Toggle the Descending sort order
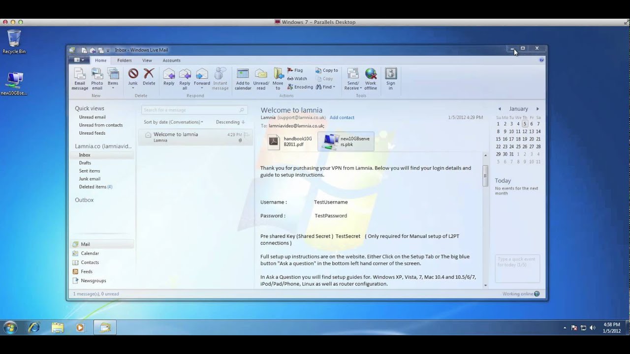Screen dimensions: 630x354 coord(230,122)
